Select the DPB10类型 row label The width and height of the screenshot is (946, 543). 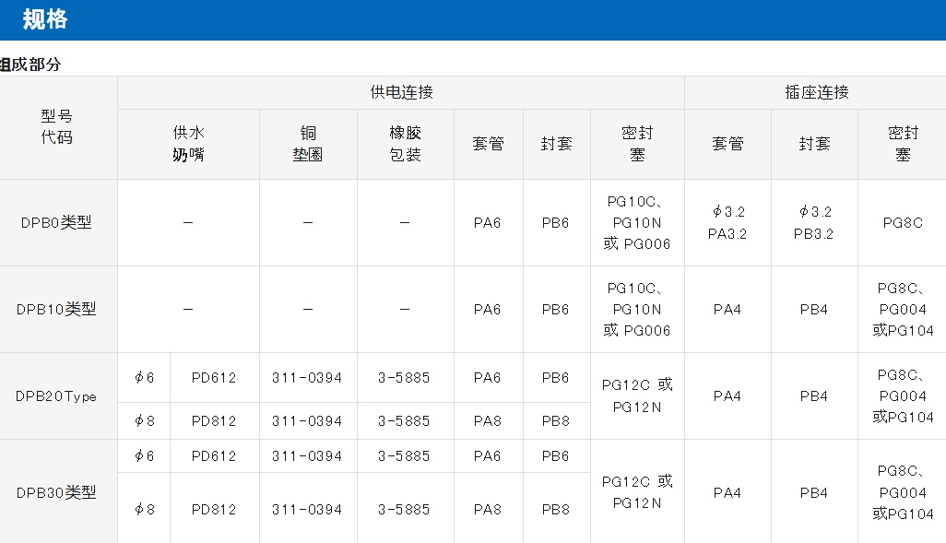coord(57,309)
